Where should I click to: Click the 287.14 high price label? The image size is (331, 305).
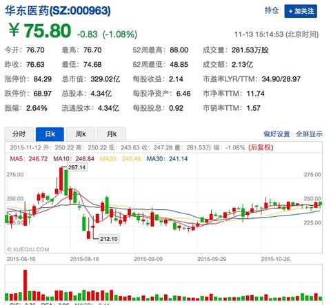click(77, 167)
